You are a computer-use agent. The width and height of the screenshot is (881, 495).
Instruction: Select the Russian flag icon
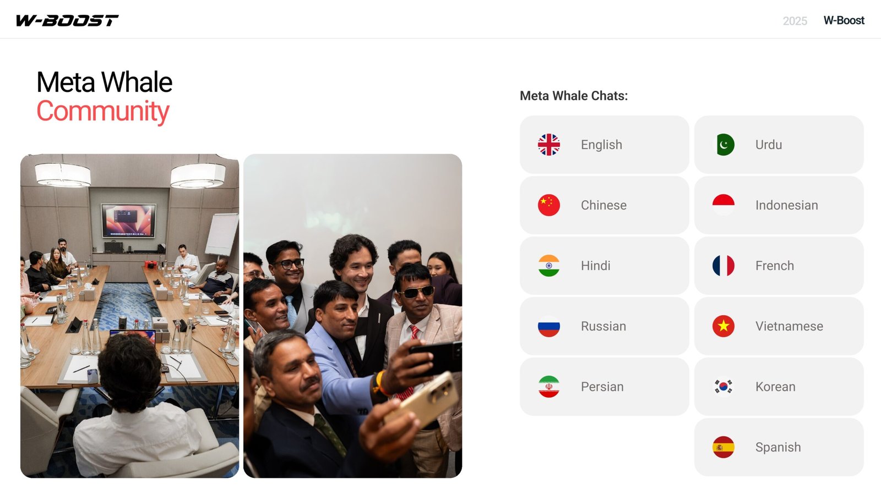(548, 326)
